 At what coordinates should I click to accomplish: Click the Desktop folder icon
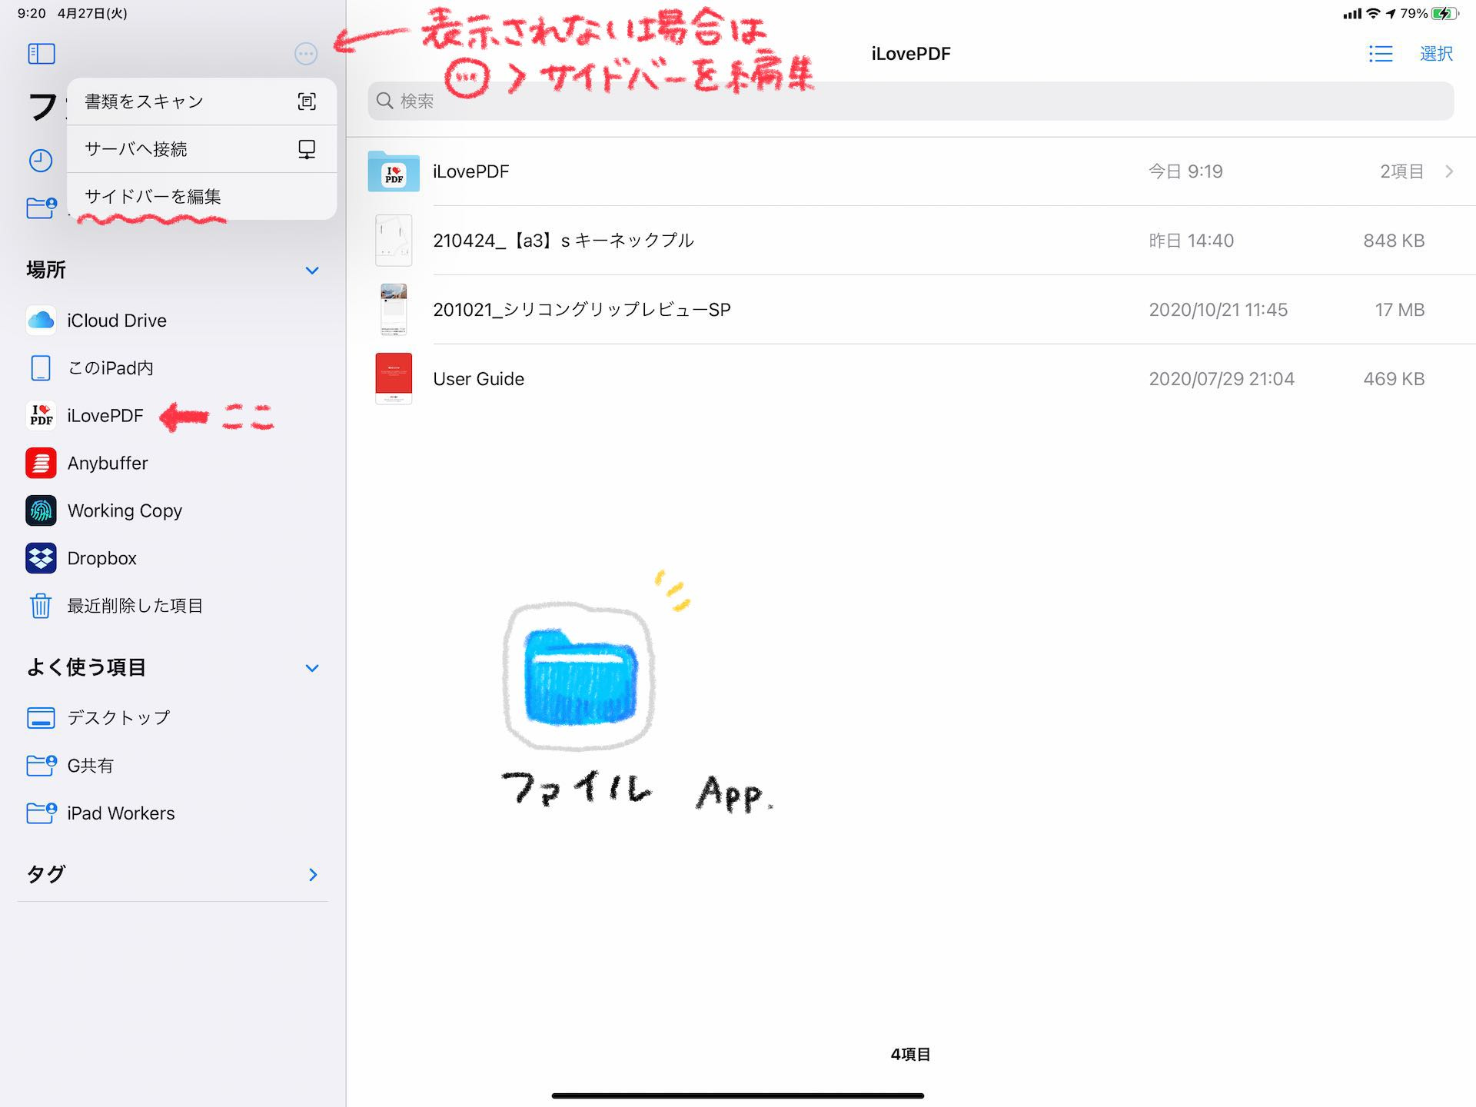coord(41,718)
